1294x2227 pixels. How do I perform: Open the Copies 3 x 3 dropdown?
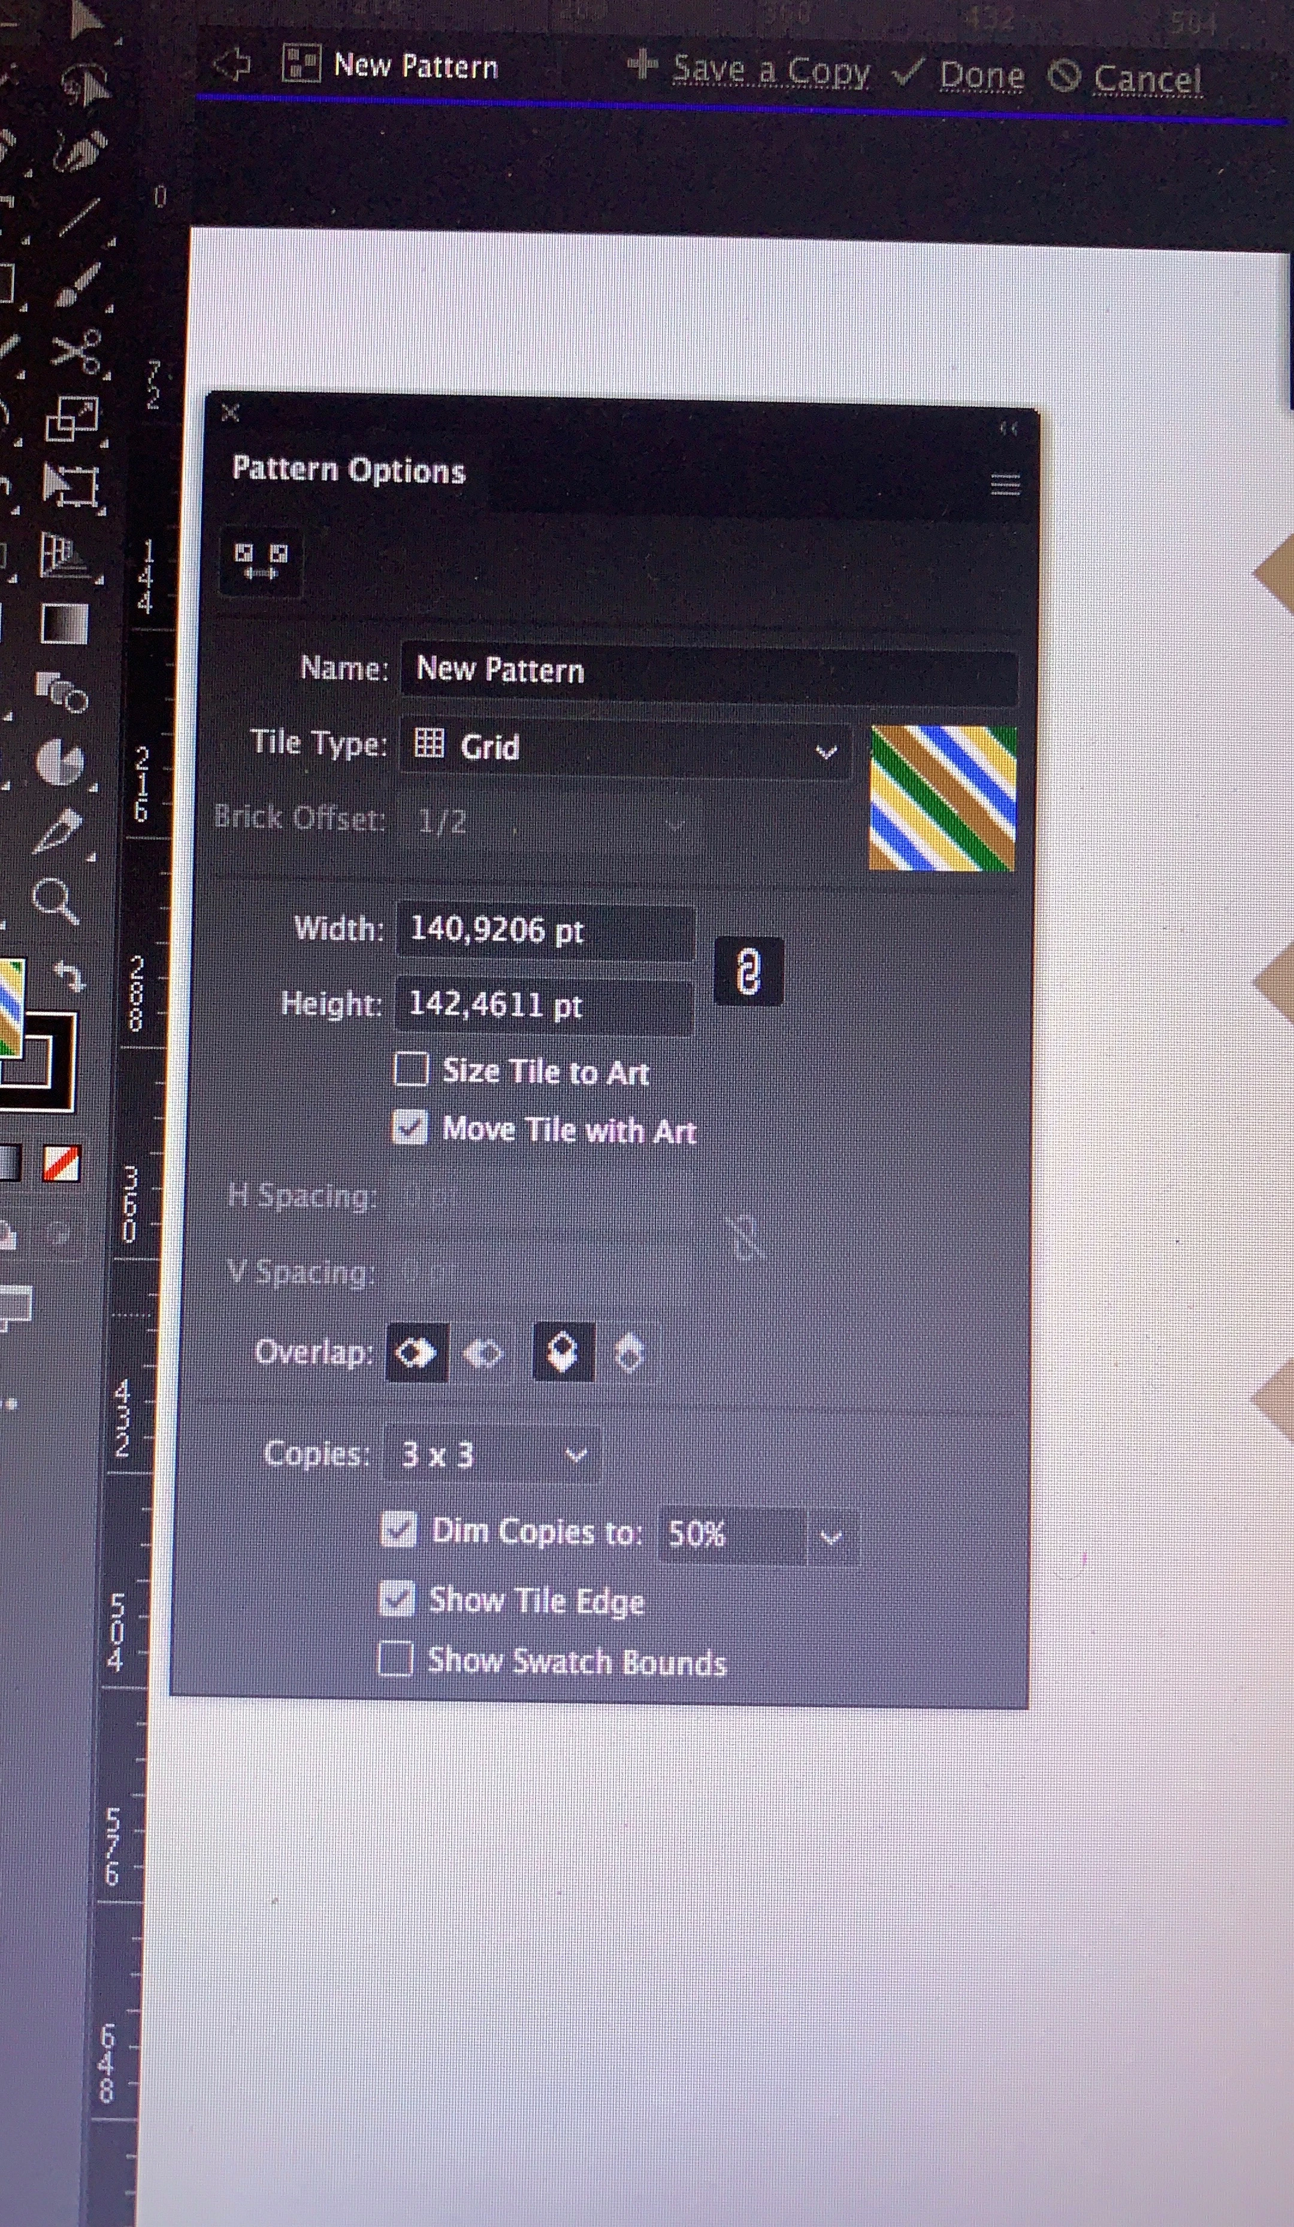coord(491,1454)
